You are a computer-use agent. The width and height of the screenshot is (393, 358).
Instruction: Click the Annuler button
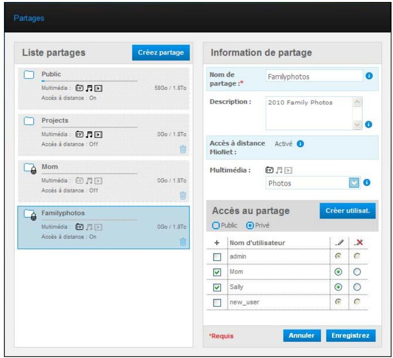[x=302, y=335]
